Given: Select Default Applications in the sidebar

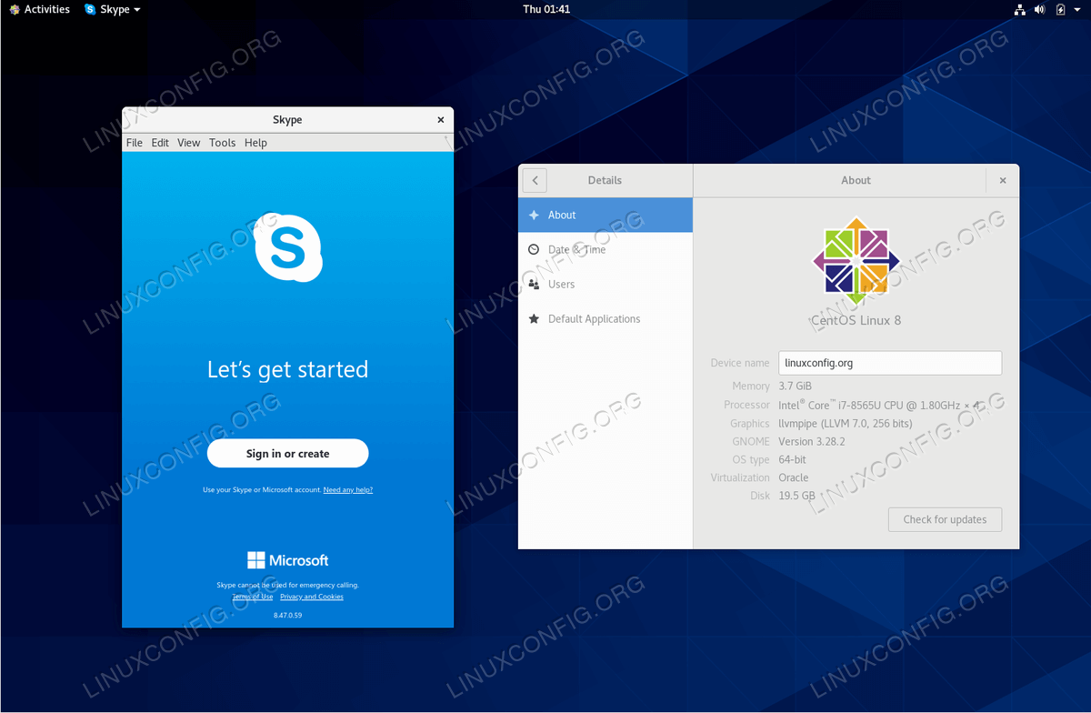Looking at the screenshot, I should point(606,319).
